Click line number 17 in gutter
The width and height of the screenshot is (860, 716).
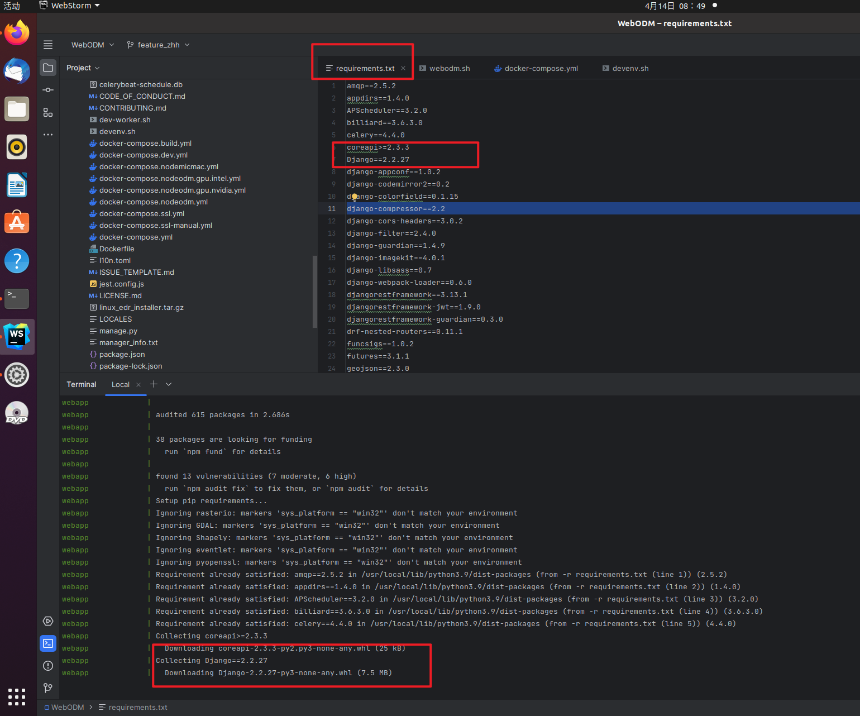(332, 283)
